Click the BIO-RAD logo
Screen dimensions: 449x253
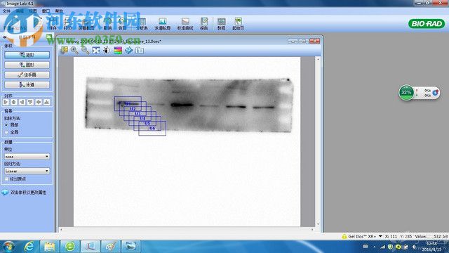[427, 23]
